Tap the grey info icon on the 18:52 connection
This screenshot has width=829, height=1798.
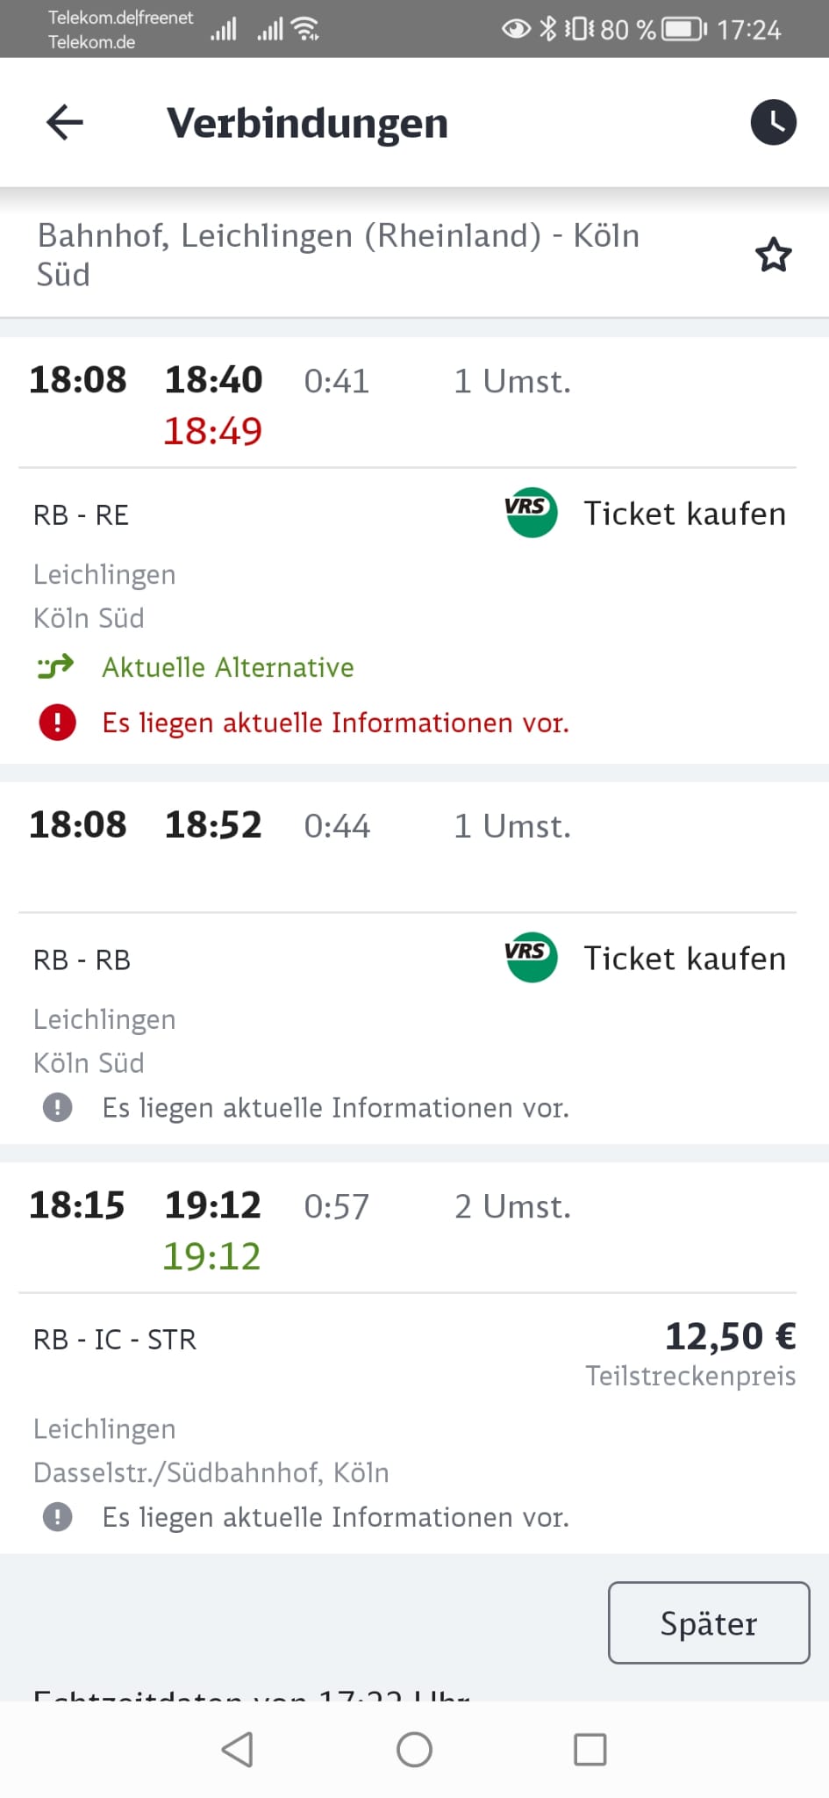pos(58,1107)
